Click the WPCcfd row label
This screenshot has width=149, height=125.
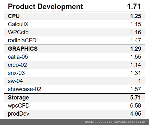click(18, 32)
